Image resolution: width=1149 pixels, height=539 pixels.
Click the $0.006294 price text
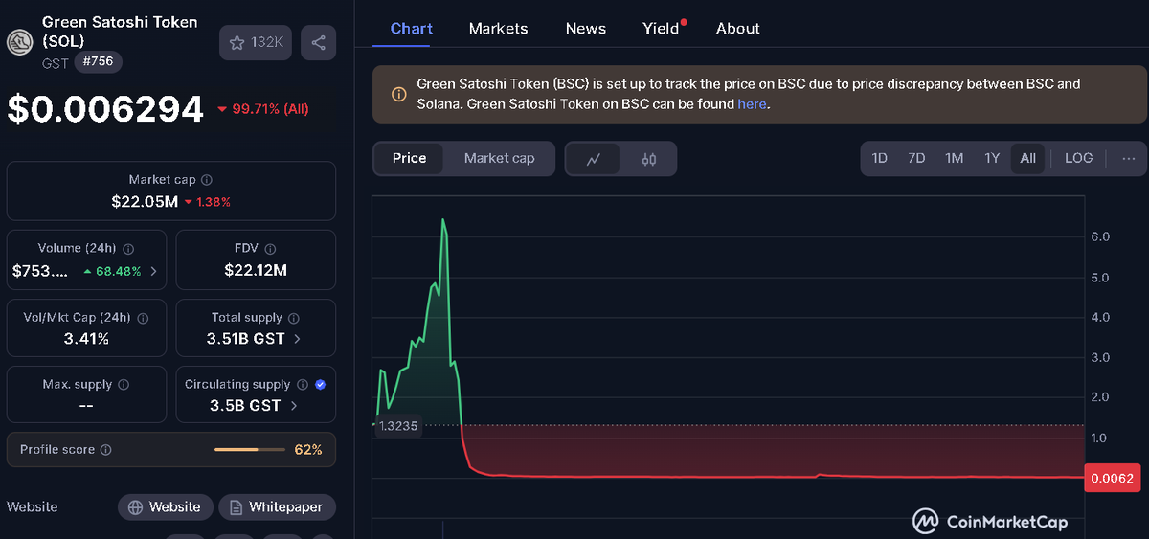[105, 109]
